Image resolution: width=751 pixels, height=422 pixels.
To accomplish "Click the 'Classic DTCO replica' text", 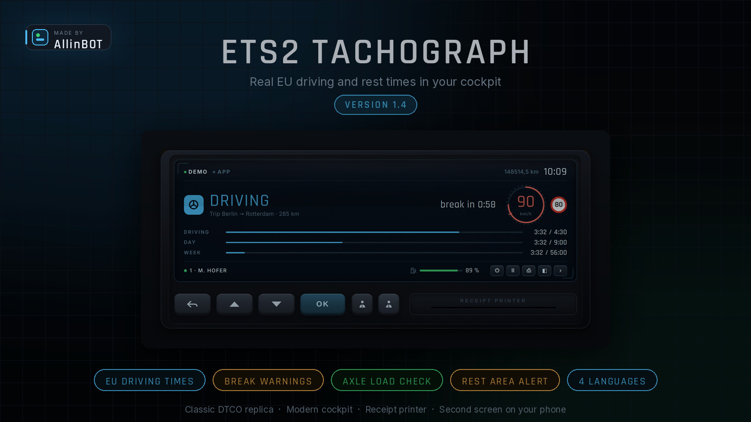I will tap(229, 409).
